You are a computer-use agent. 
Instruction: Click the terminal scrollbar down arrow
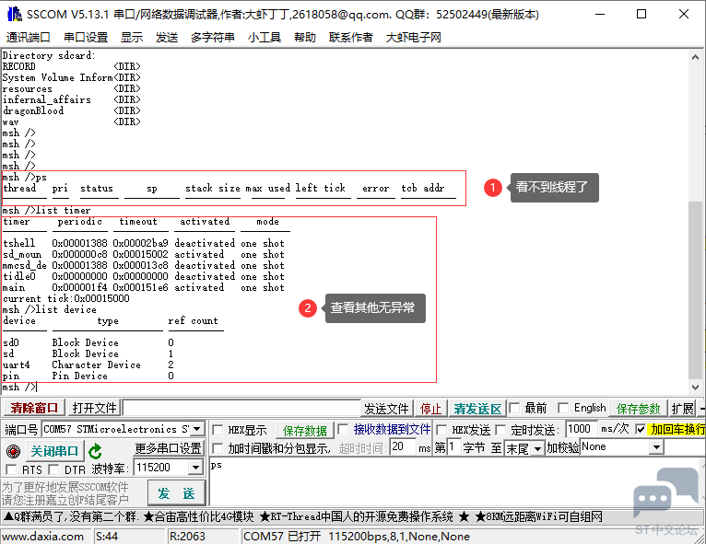pos(695,387)
